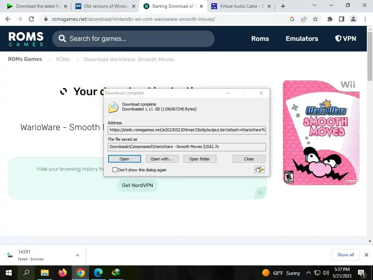Click the browser back arrow

[8, 19]
